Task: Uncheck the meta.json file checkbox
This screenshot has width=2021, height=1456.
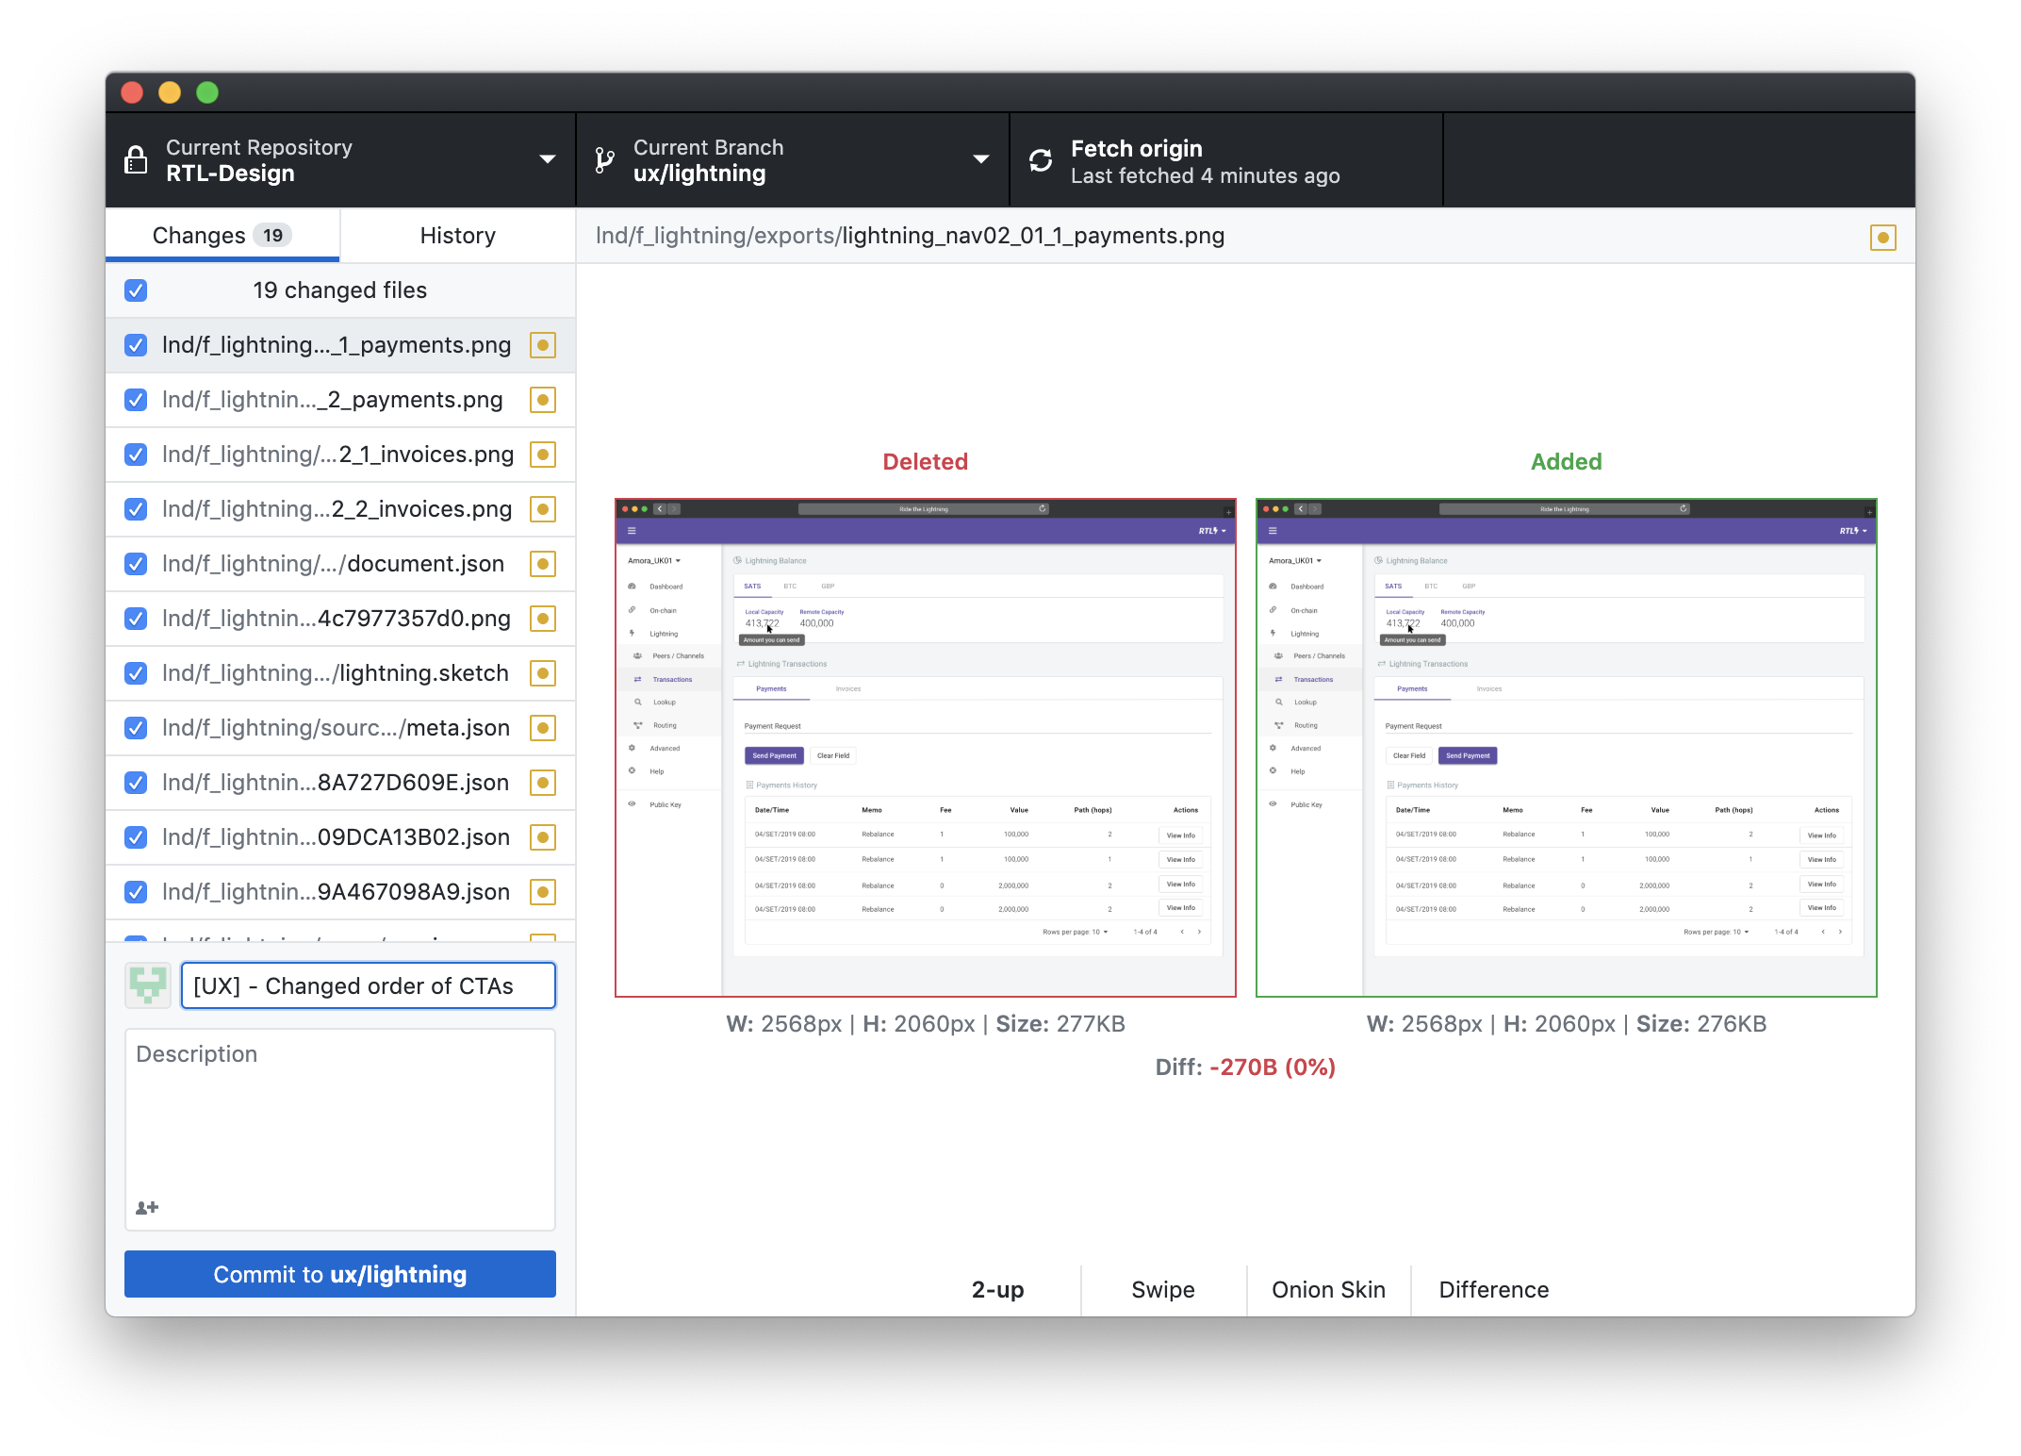Action: [x=136, y=728]
